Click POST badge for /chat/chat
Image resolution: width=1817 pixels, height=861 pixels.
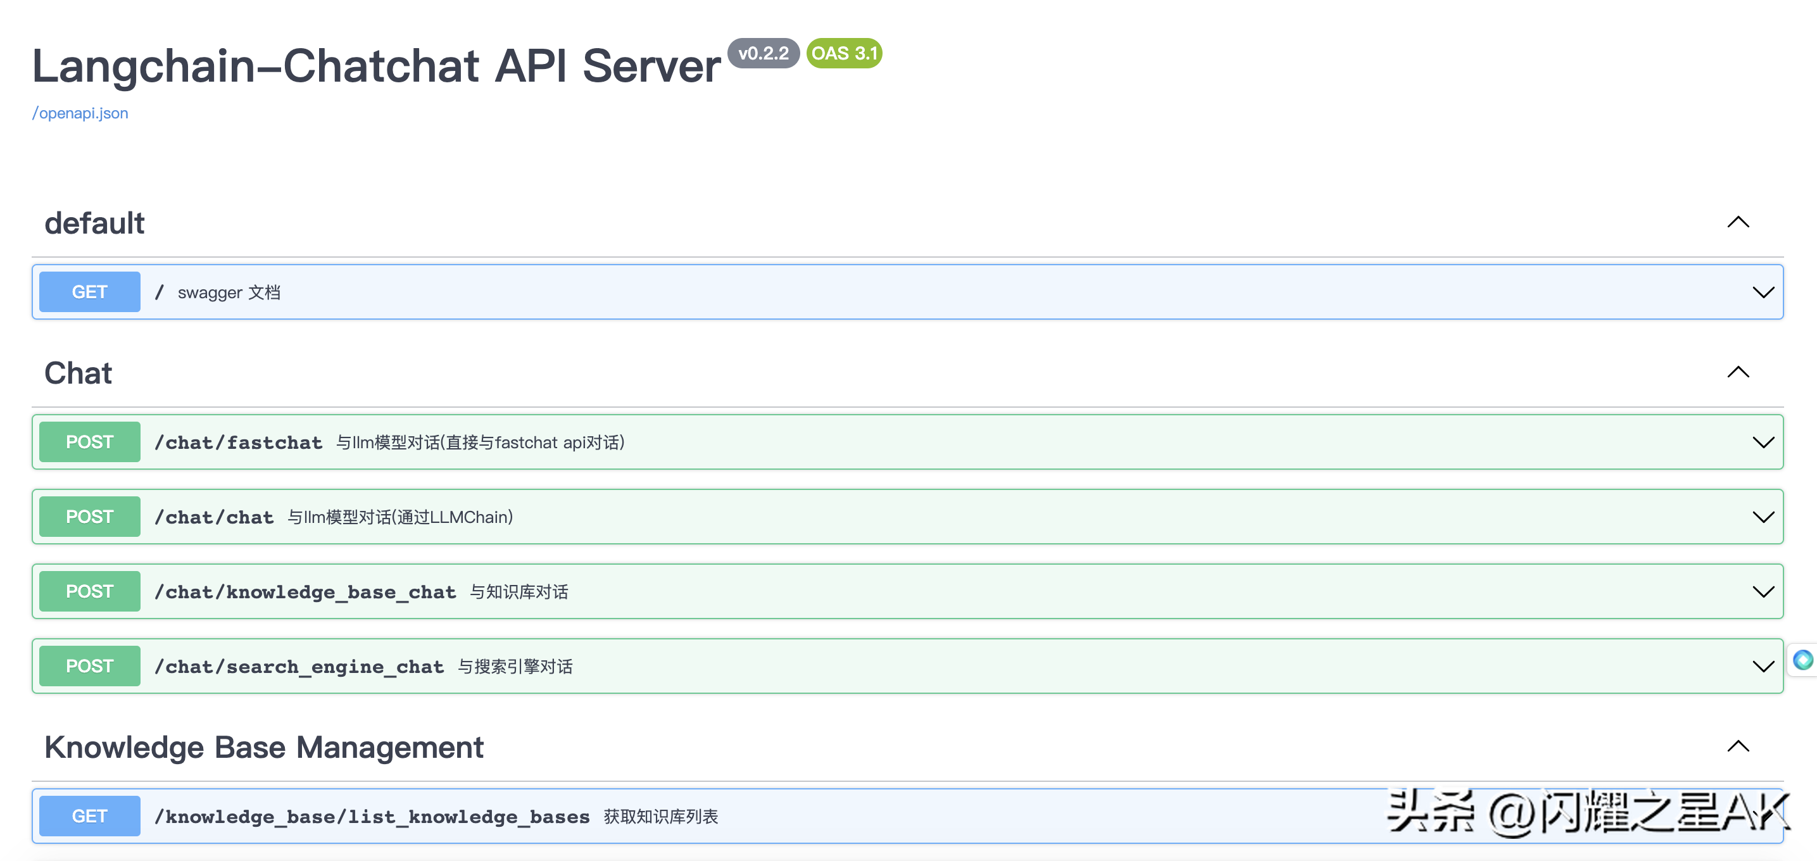click(89, 517)
